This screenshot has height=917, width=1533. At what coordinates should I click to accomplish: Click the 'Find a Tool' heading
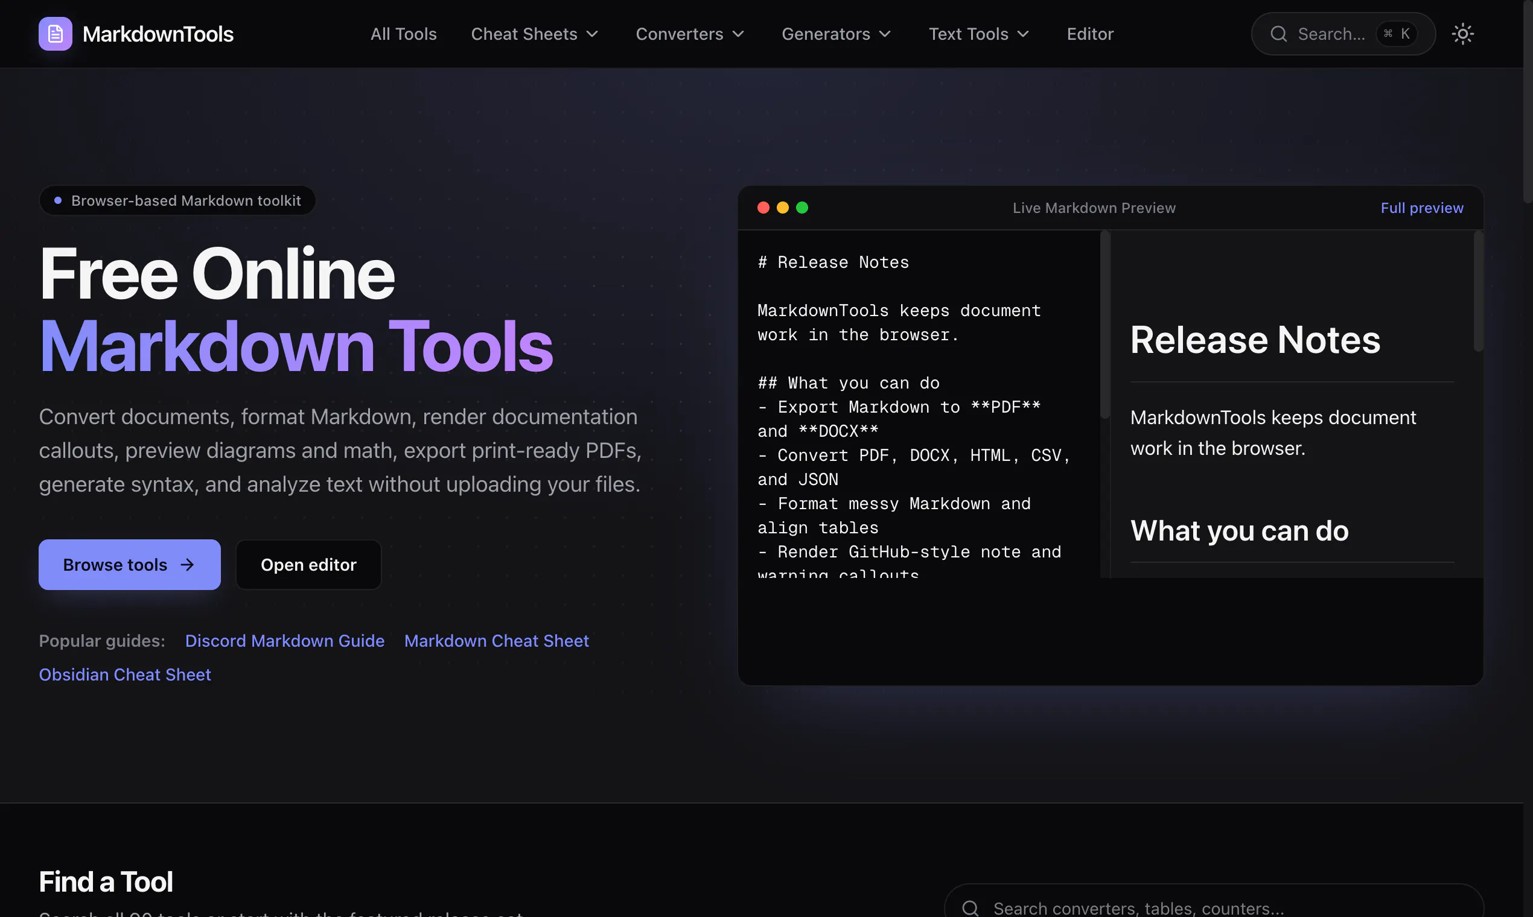click(x=106, y=882)
